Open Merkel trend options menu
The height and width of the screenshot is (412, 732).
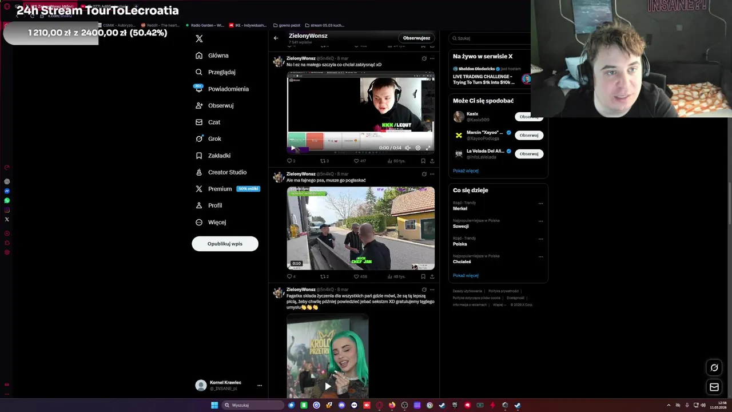(x=540, y=203)
